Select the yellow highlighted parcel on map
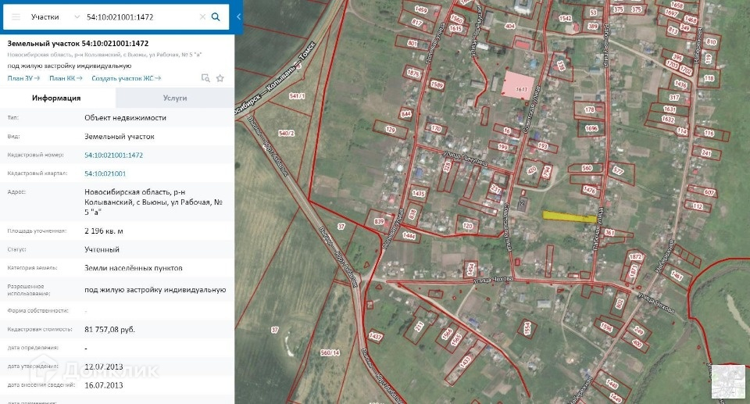This screenshot has height=404, width=750. 570,216
